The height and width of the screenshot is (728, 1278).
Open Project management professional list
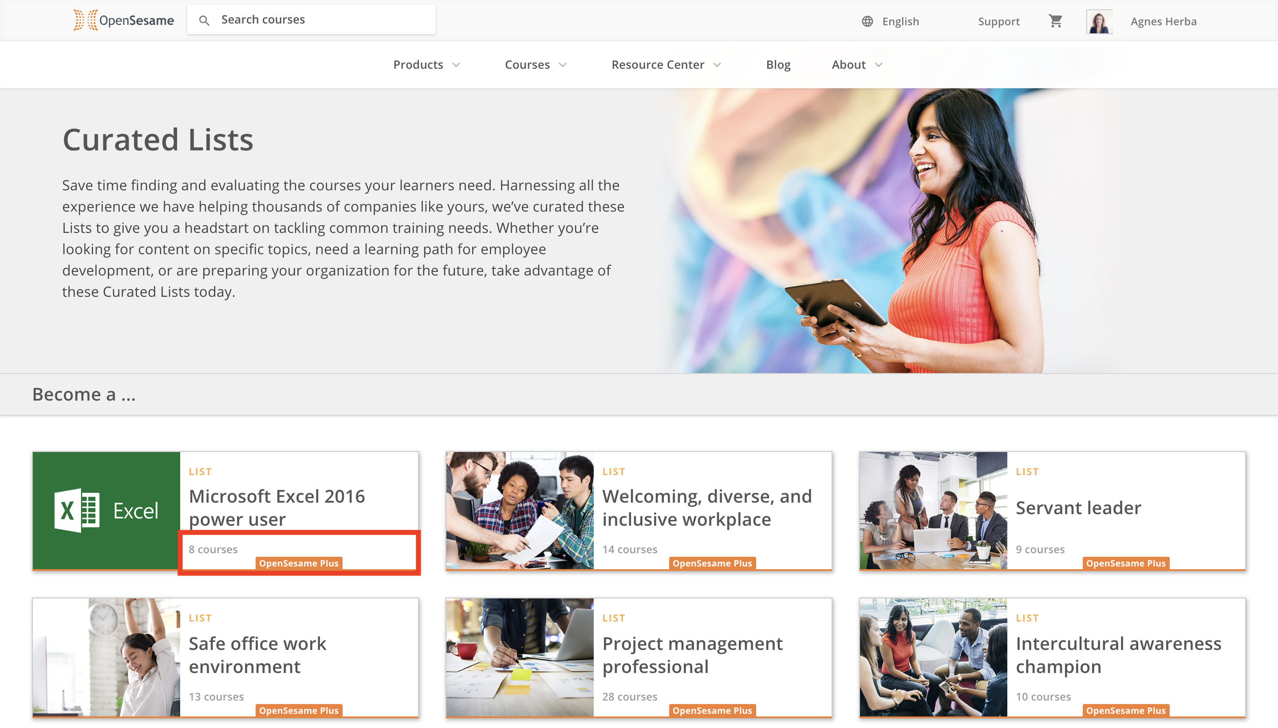point(692,654)
